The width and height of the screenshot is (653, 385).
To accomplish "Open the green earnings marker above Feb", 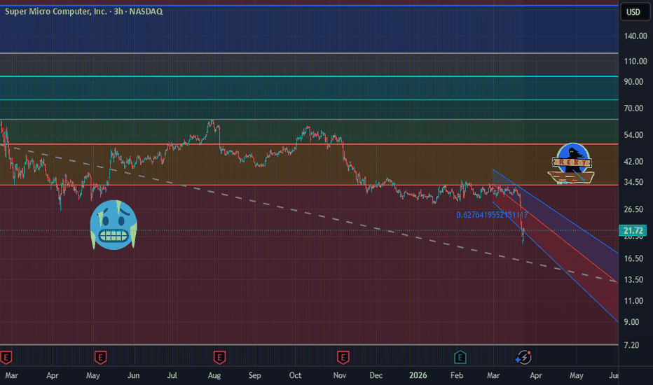I will [x=460, y=357].
